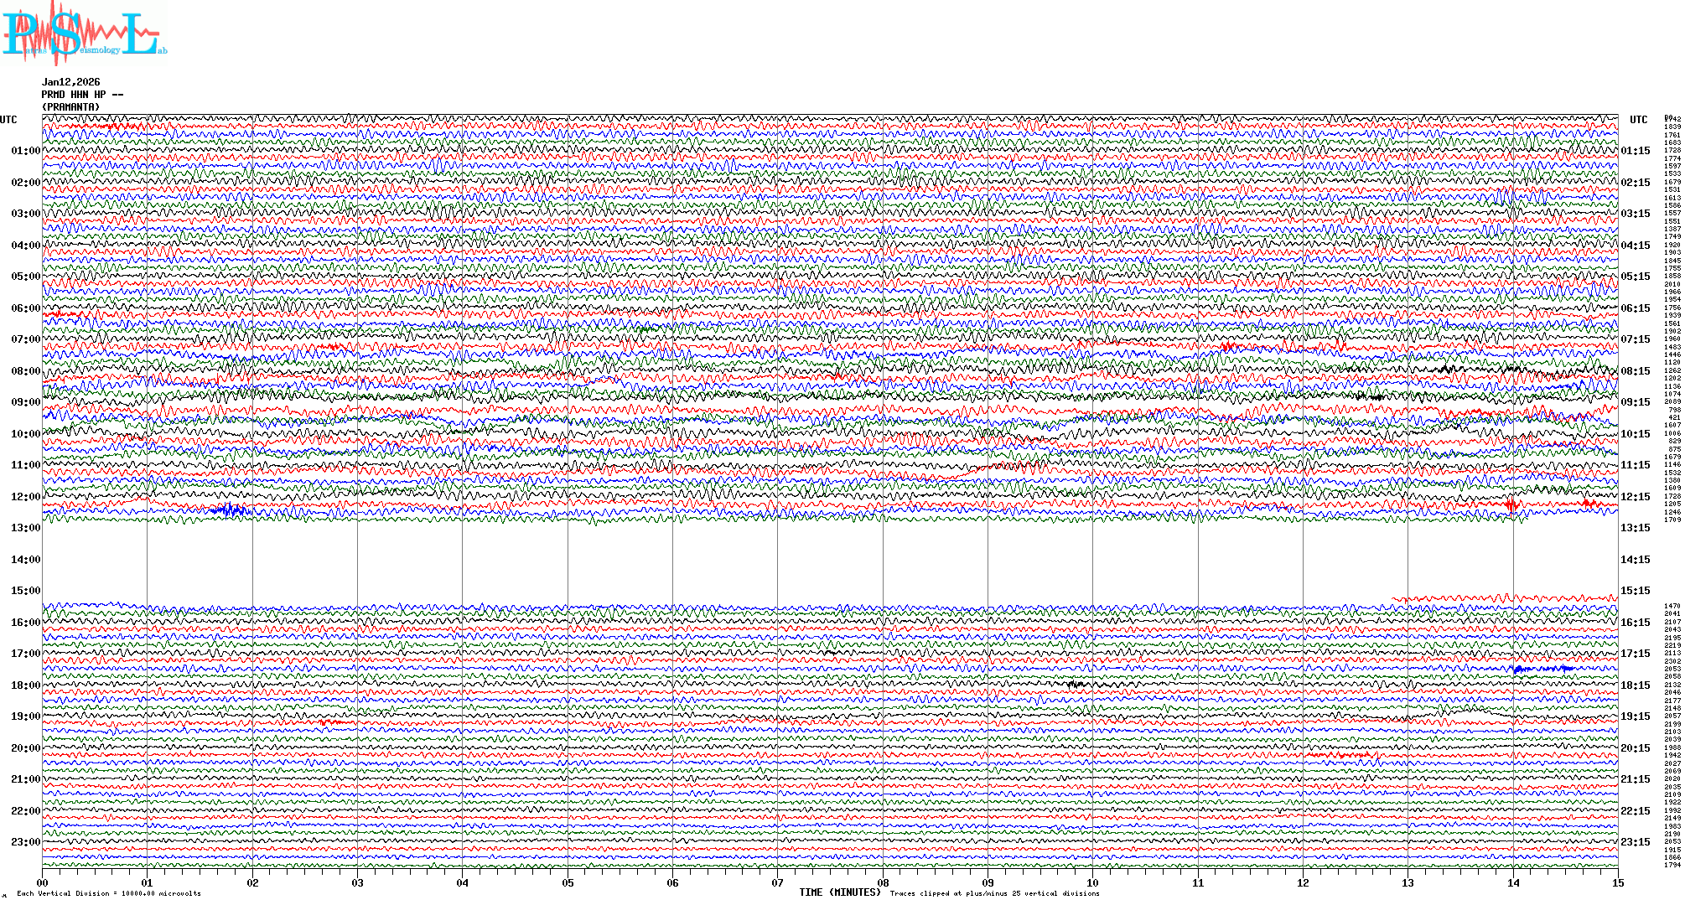Click the 20:15 time label on right
The width and height of the screenshot is (1685, 905).
click(1636, 748)
